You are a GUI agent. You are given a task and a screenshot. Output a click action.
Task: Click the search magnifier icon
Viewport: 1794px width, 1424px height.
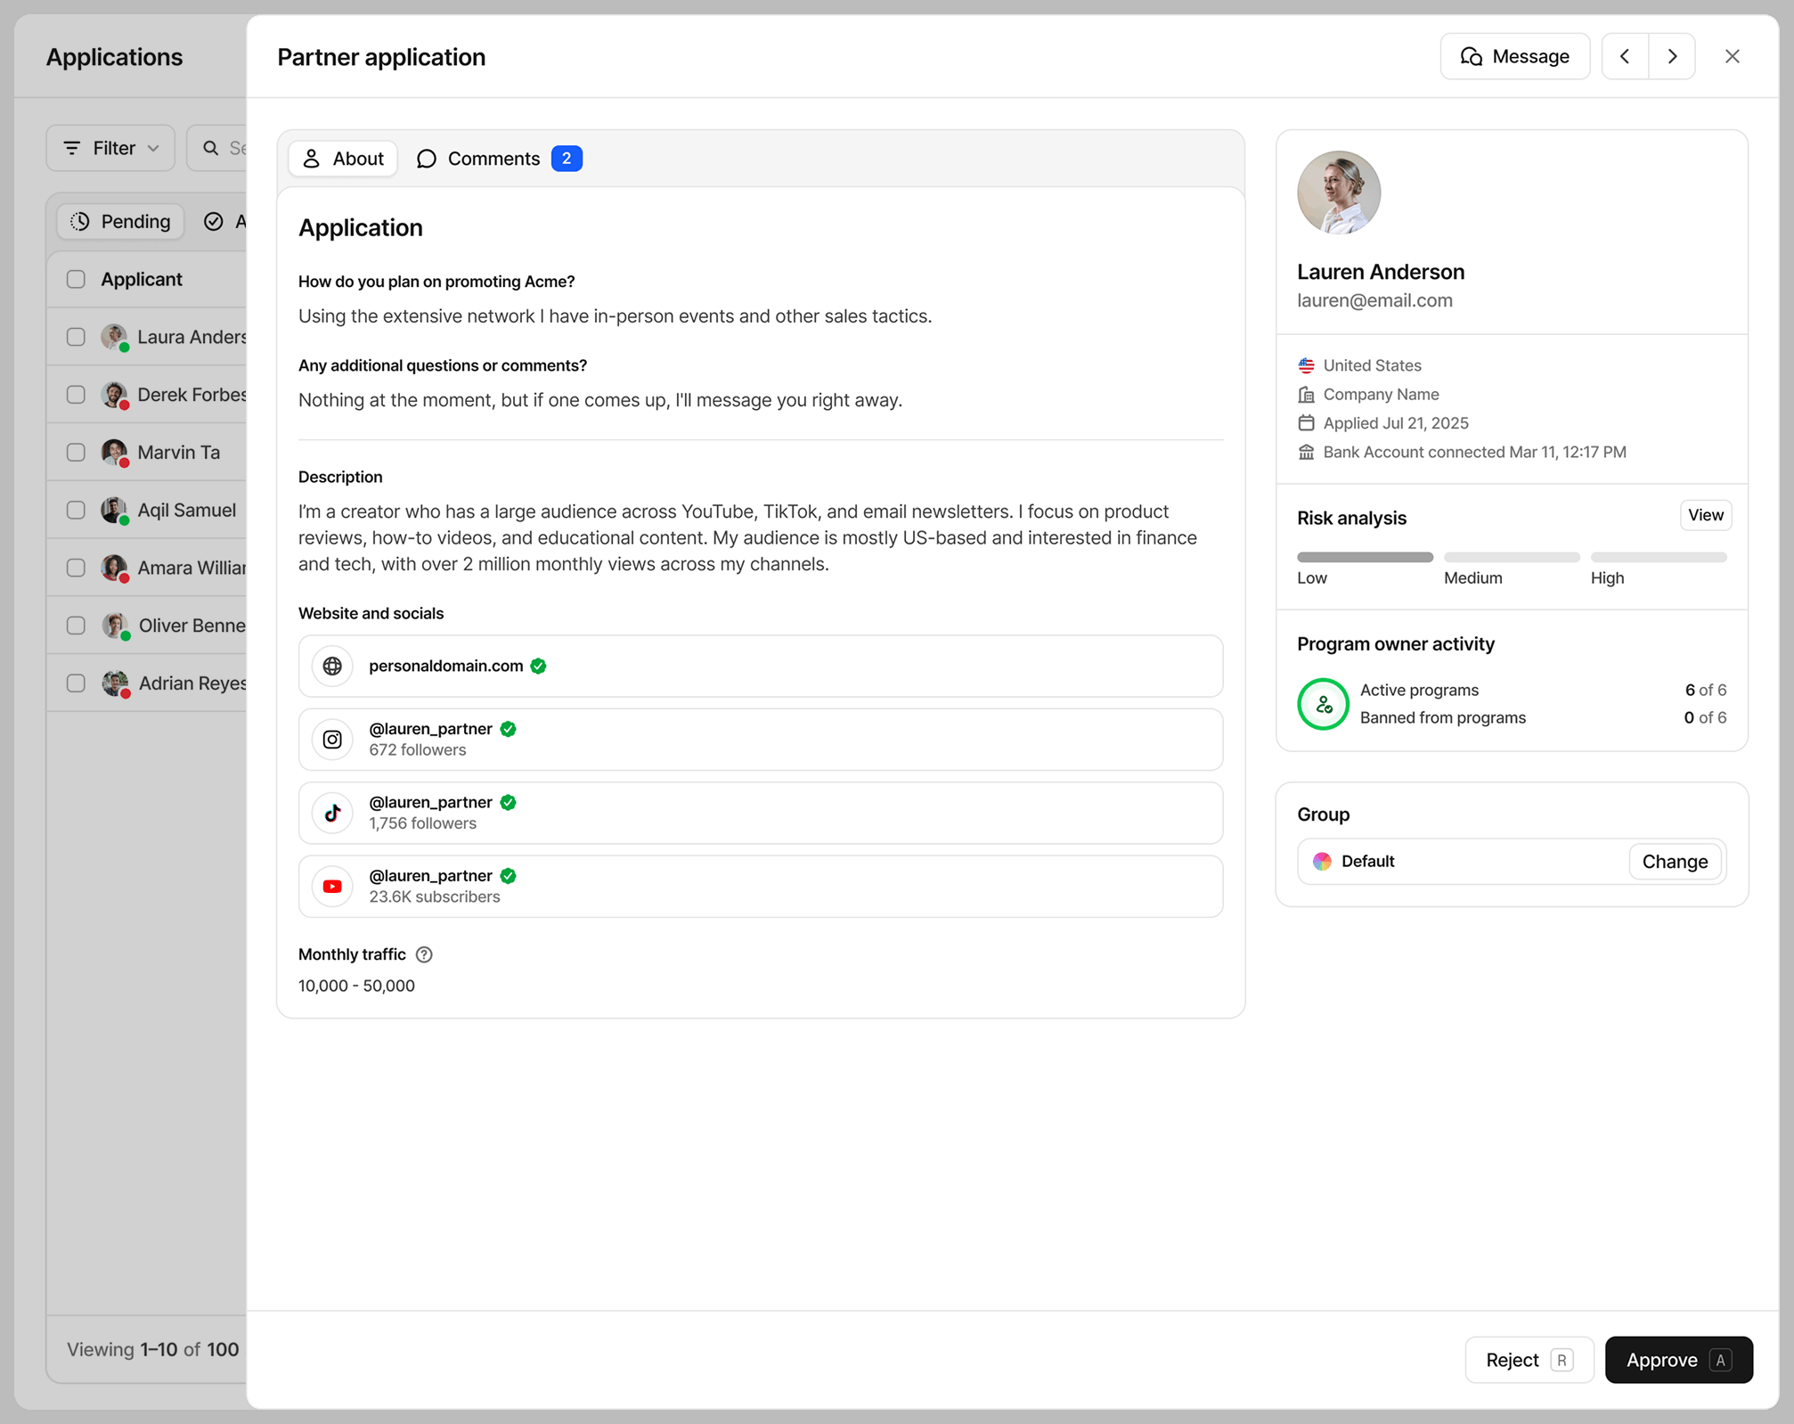click(211, 148)
